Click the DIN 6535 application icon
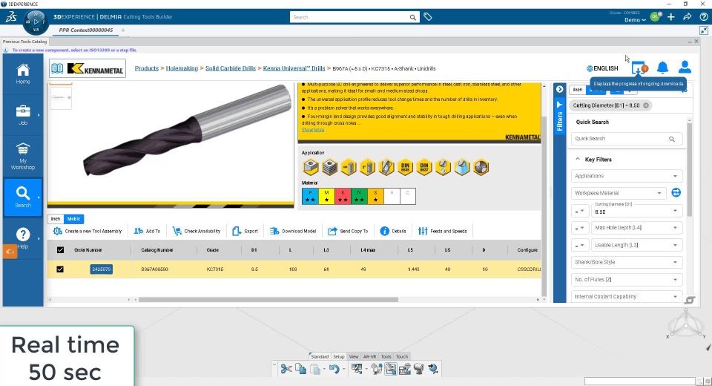 [405, 167]
